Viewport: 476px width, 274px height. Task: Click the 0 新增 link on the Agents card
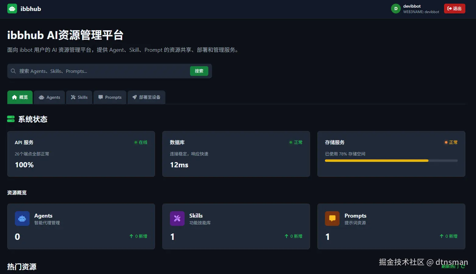click(x=138, y=236)
